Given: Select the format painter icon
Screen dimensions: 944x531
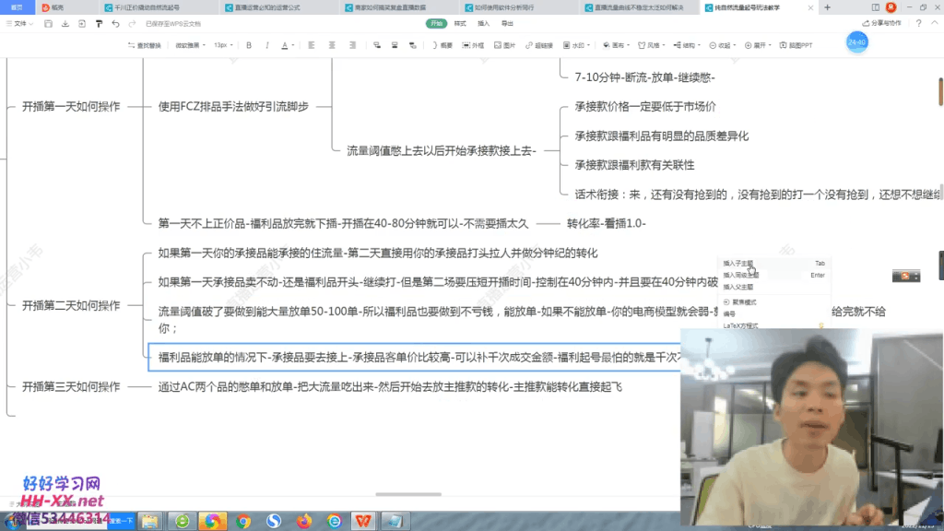Looking at the screenshot, I should point(99,23).
